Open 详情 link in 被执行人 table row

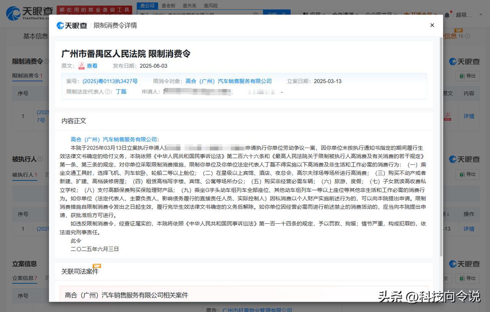(469, 229)
